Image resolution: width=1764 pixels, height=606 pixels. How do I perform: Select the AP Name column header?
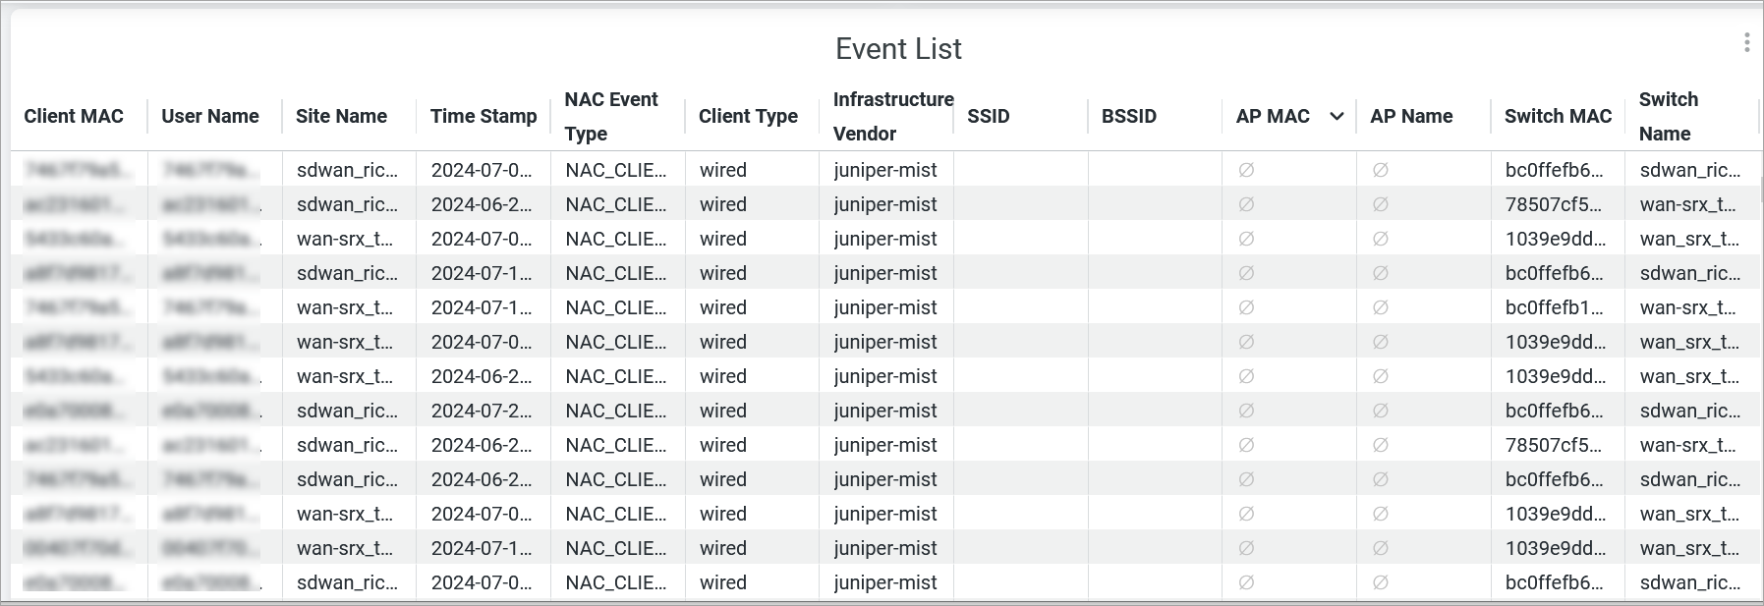point(1411,117)
